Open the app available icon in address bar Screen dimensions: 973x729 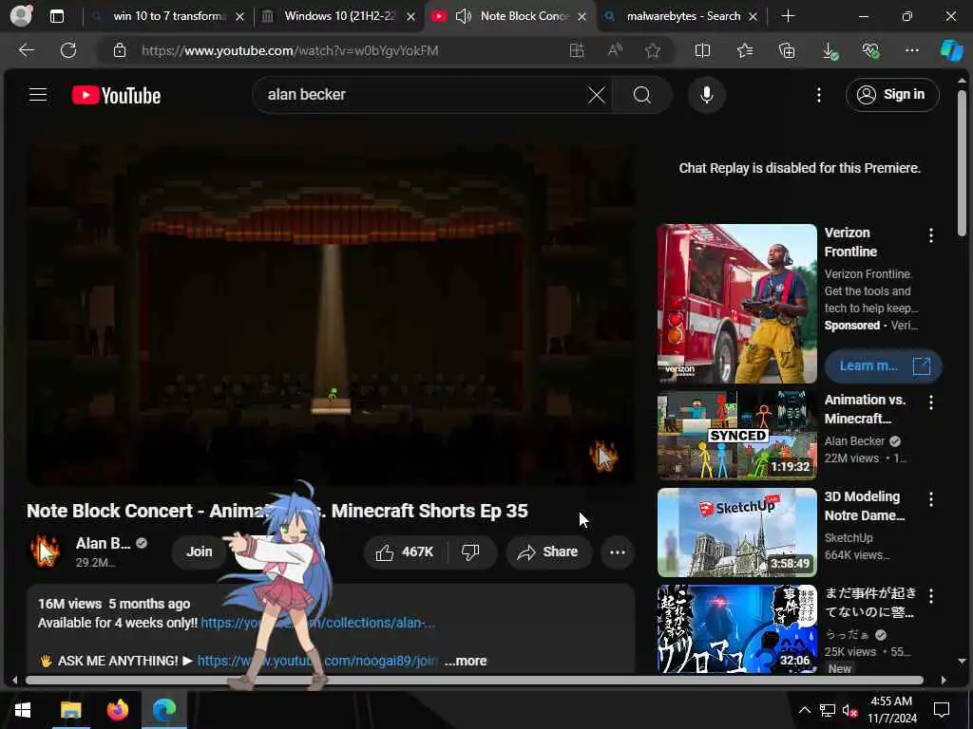(x=577, y=50)
